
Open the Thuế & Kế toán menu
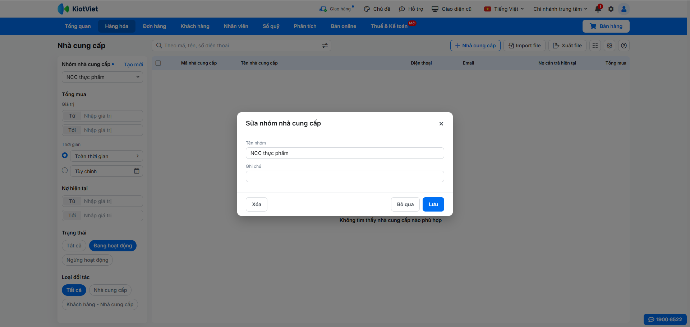[x=390, y=26]
